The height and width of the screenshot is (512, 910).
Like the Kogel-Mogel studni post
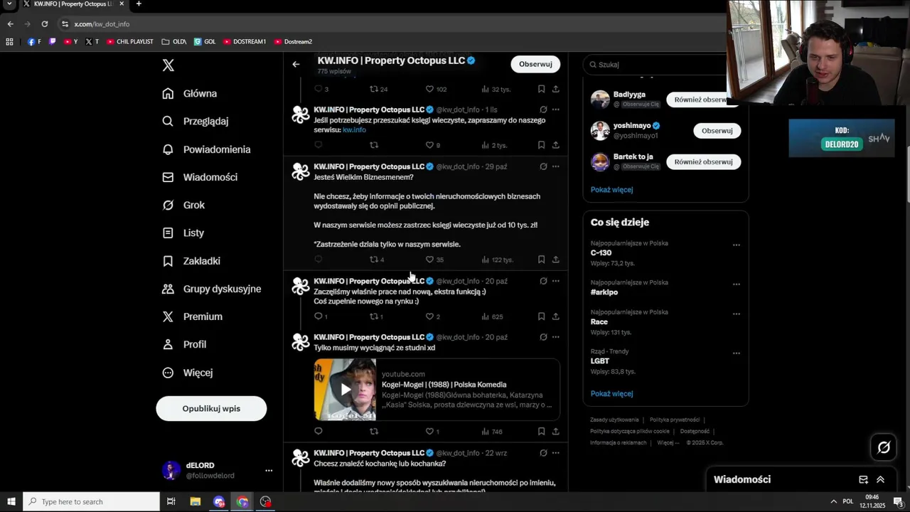point(429,432)
